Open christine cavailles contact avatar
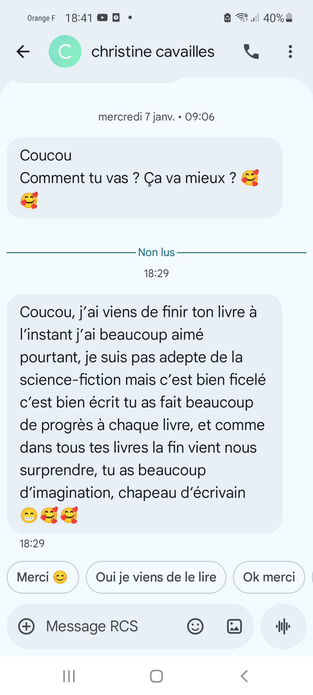Viewport: 313px width, 695px height. click(65, 52)
